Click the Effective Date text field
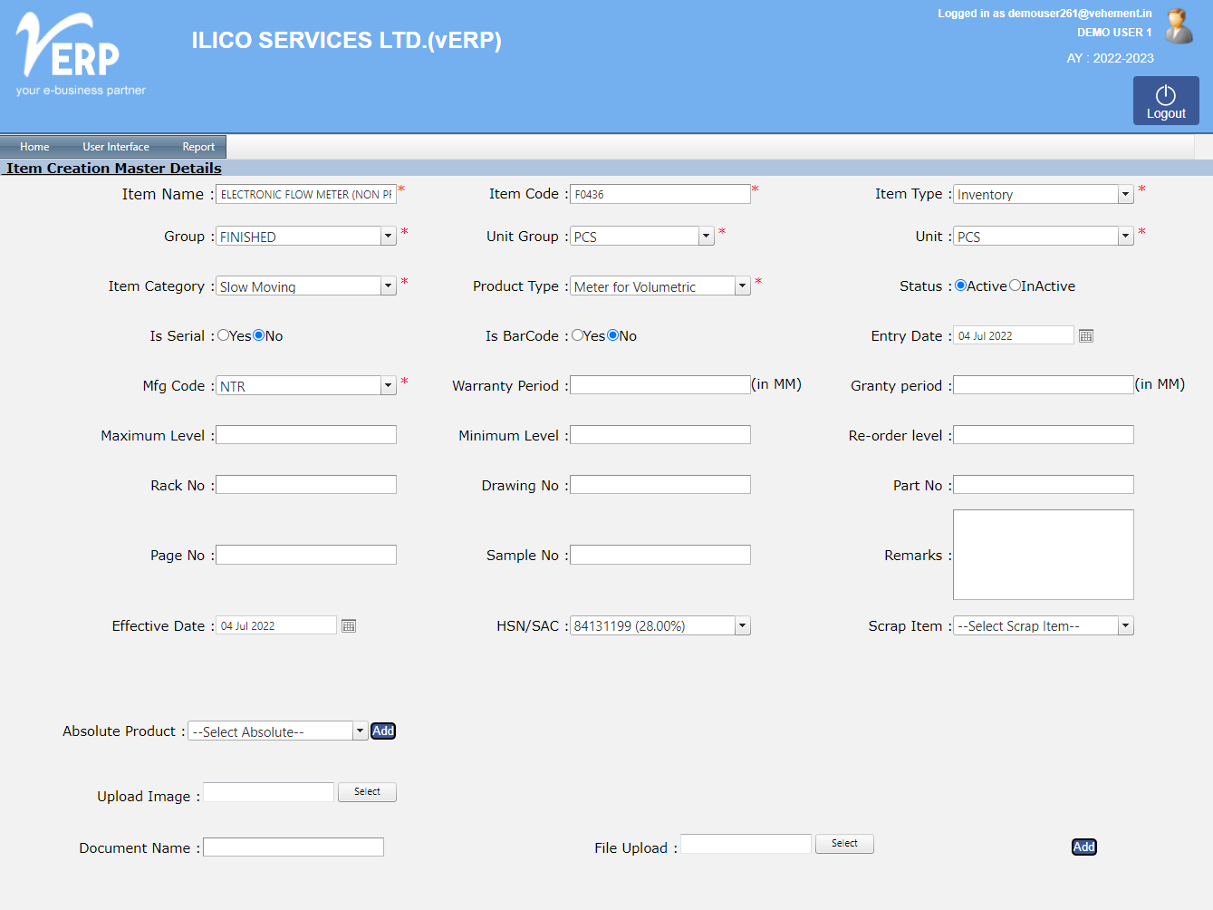1213x910 pixels. tap(276, 625)
